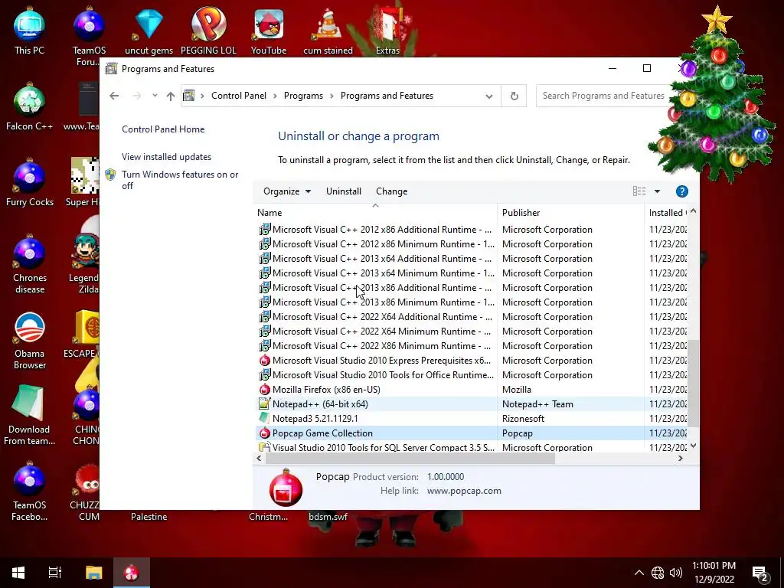Click the Popcap icon in details pane
The image size is (784, 588).
coord(286,488)
